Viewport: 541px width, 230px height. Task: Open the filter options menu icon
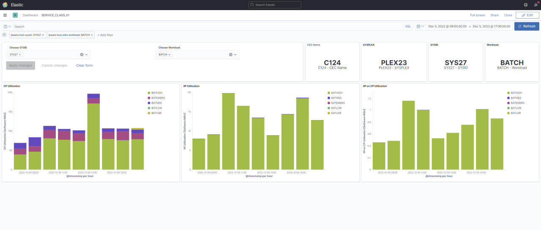(x=4, y=35)
